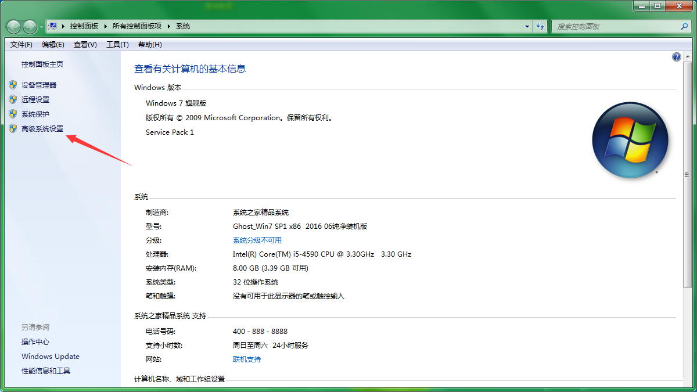Click the magnifier icon in the search box

tap(685, 26)
